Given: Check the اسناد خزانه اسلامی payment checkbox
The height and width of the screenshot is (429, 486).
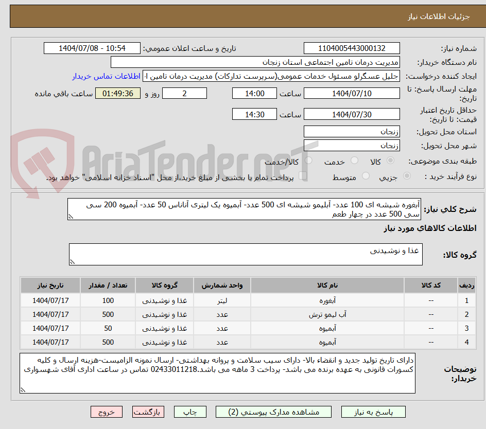Looking at the screenshot, I should pyautogui.click(x=303, y=174).
